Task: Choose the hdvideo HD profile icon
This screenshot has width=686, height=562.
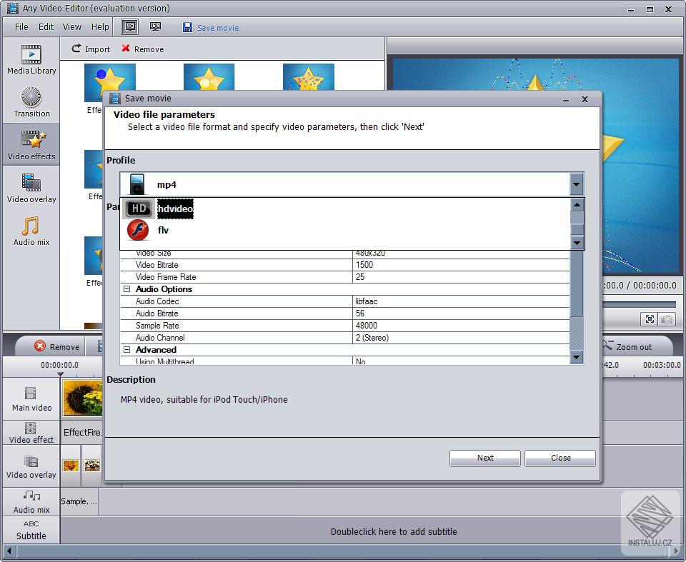Action: click(138, 209)
